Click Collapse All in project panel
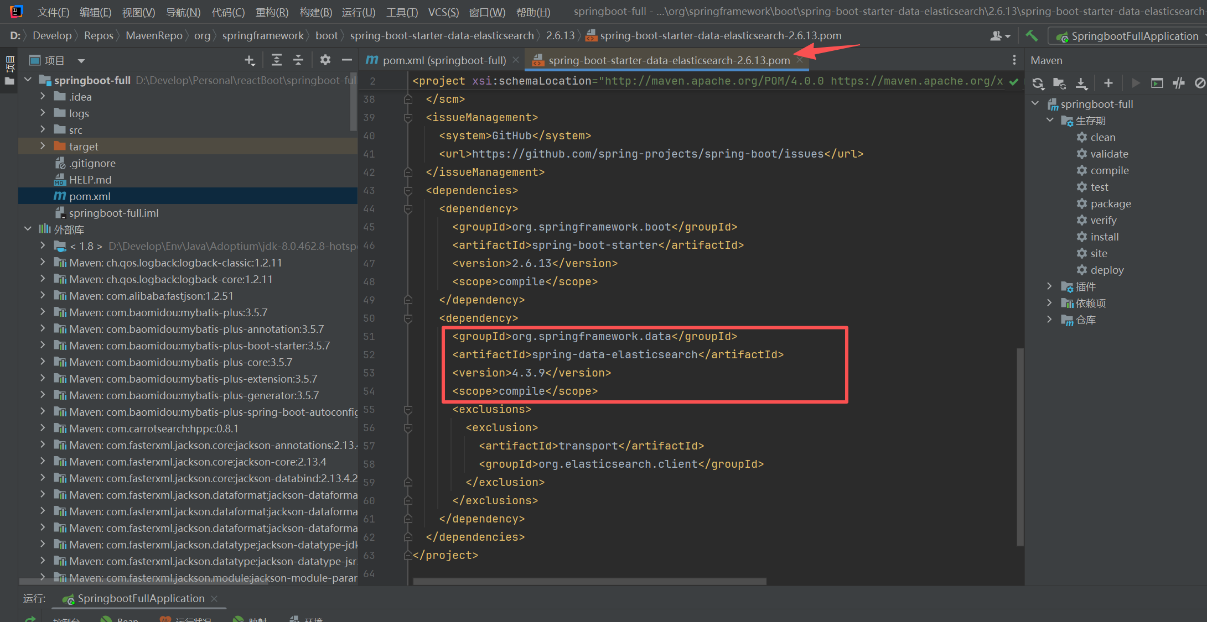This screenshot has width=1207, height=622. 298,60
